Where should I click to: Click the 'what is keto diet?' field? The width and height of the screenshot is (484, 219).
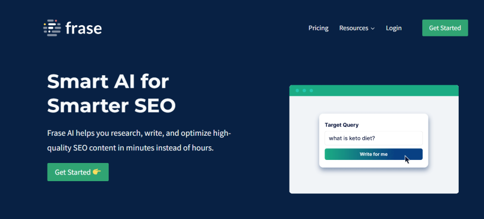point(373,138)
